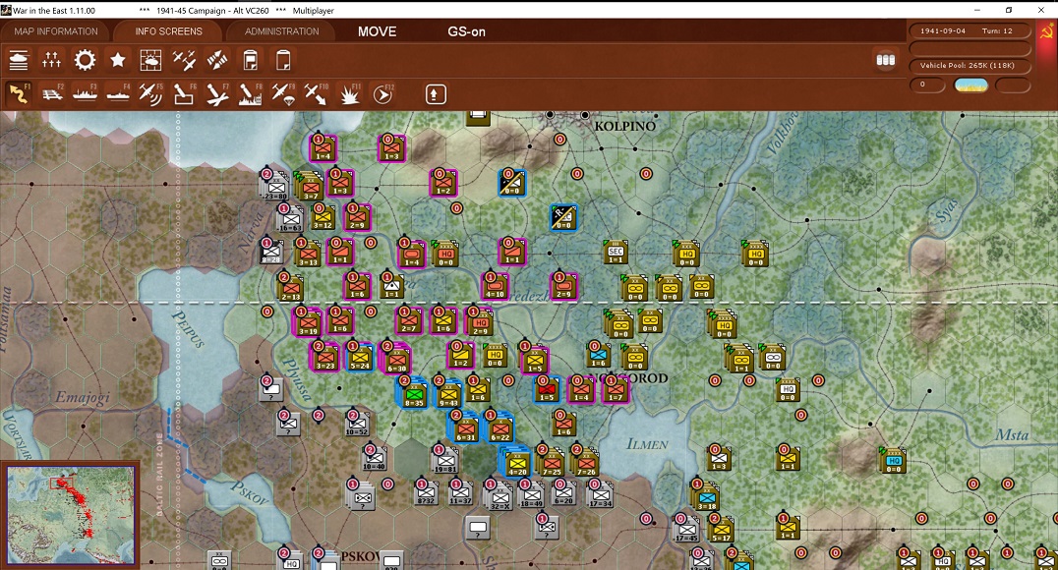This screenshot has width=1058, height=570.
Task: Select Air Transfer mode (F10) icon
Action: point(316,94)
